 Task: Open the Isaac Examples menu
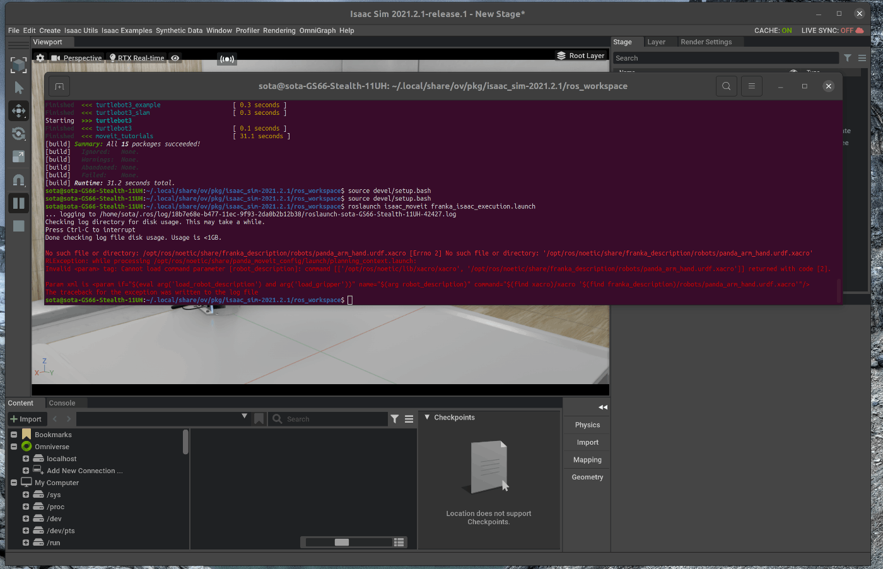pos(127,30)
